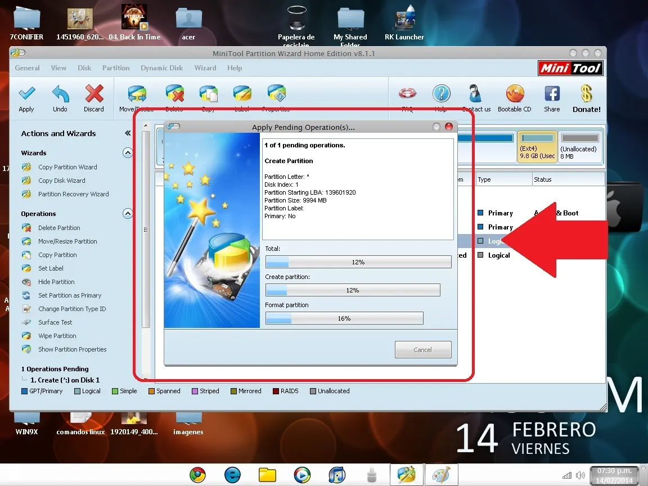The image size is (648, 486).
Task: Choose Show Partition Properties
Action: point(73,349)
